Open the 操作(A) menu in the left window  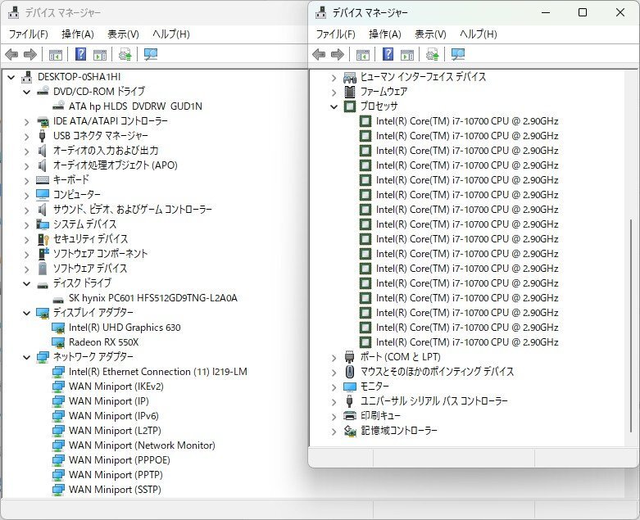pos(77,34)
